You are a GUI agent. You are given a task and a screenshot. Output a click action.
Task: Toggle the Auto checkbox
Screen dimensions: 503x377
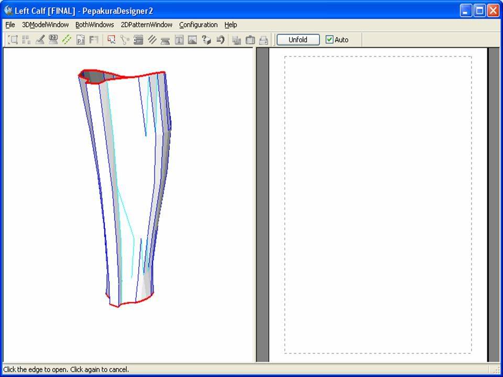point(330,40)
